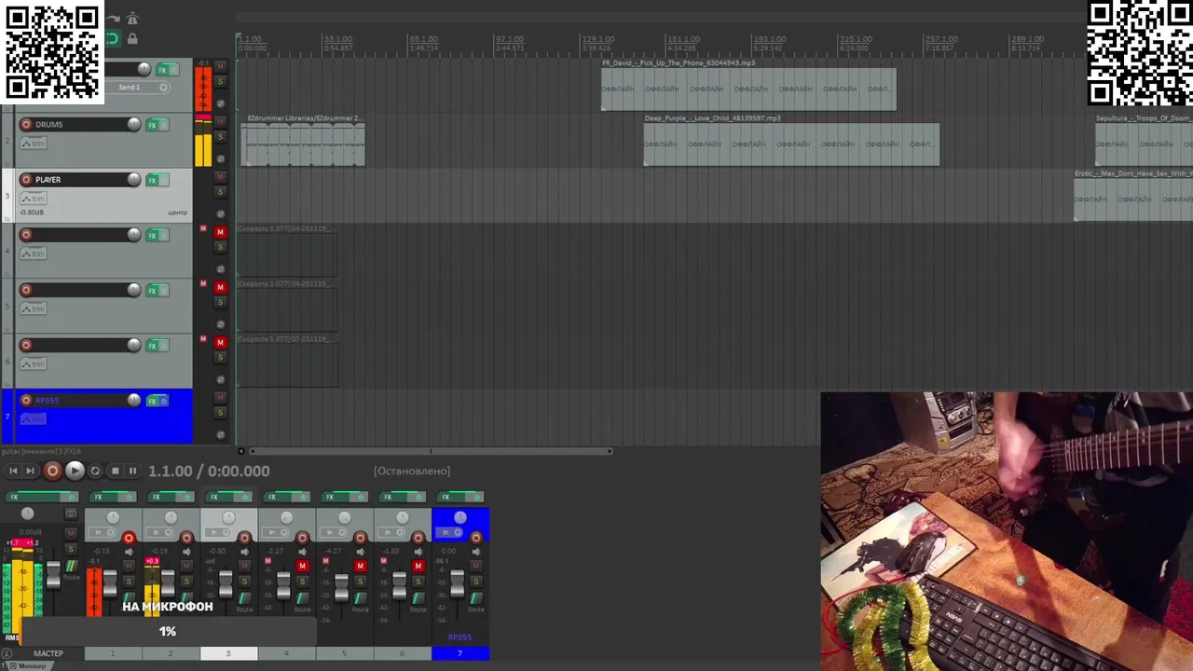Select МАСТЕР label in mixer

(x=48, y=653)
